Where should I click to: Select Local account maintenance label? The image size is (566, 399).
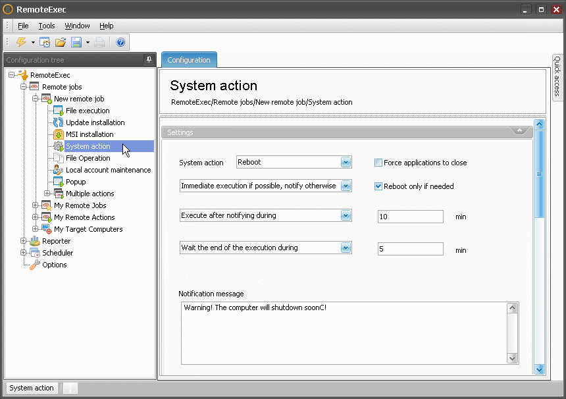tap(109, 170)
